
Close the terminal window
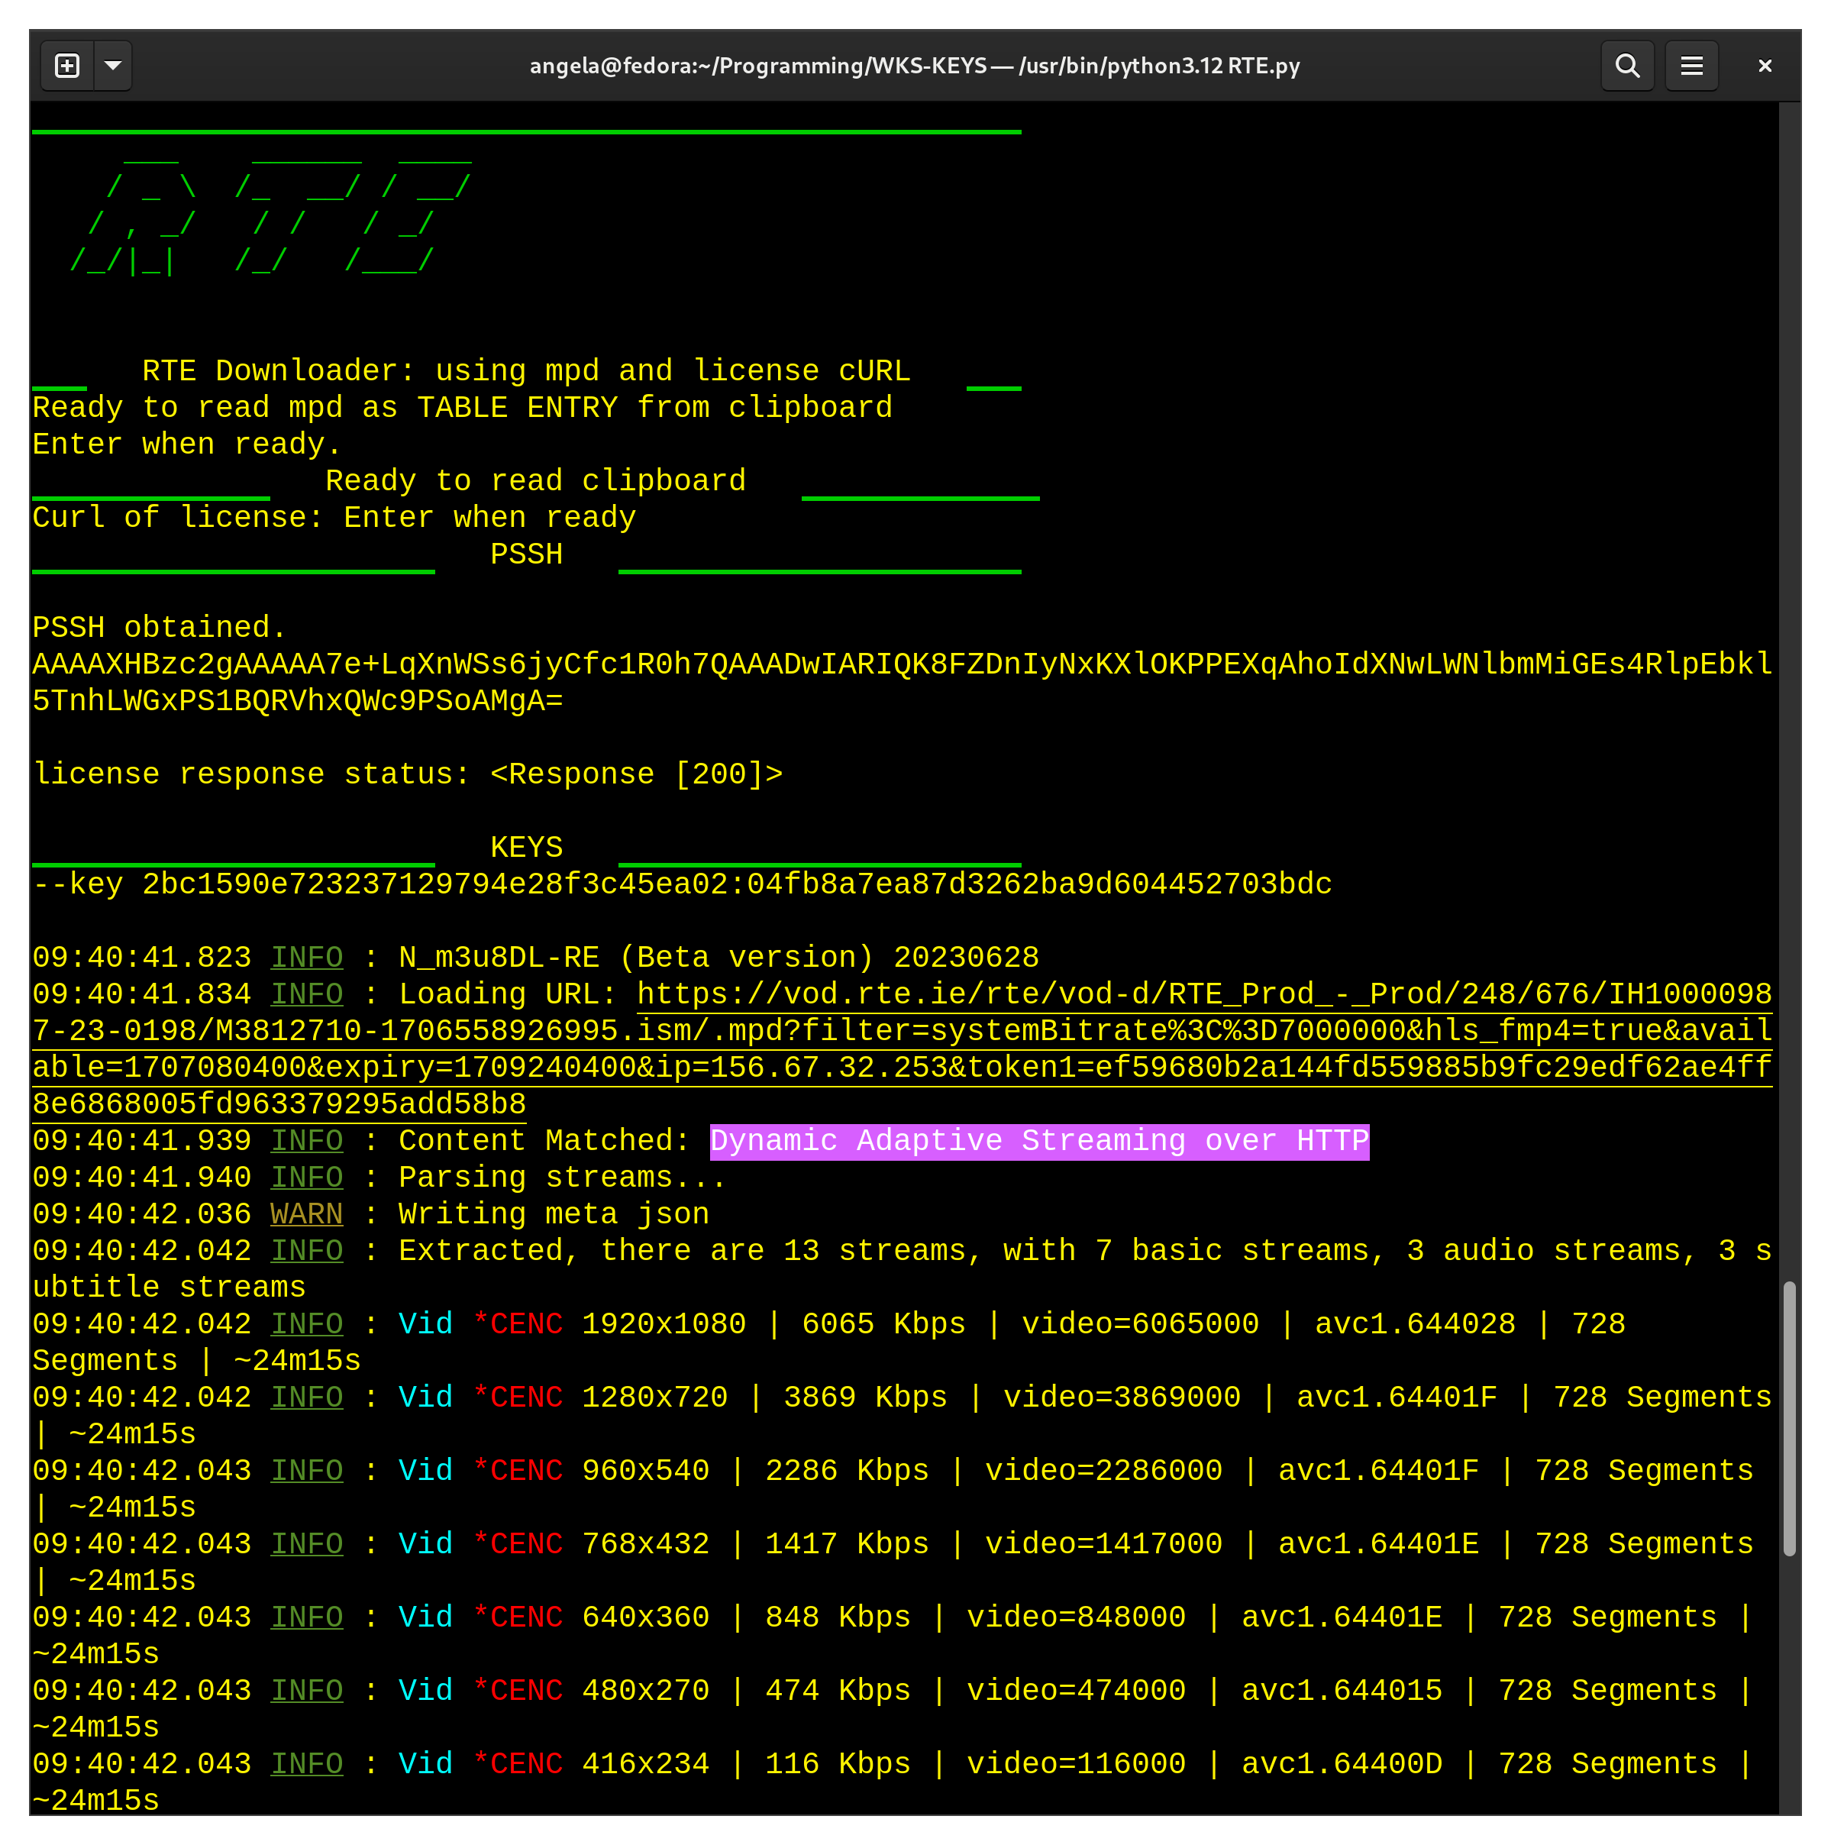pos(1764,66)
